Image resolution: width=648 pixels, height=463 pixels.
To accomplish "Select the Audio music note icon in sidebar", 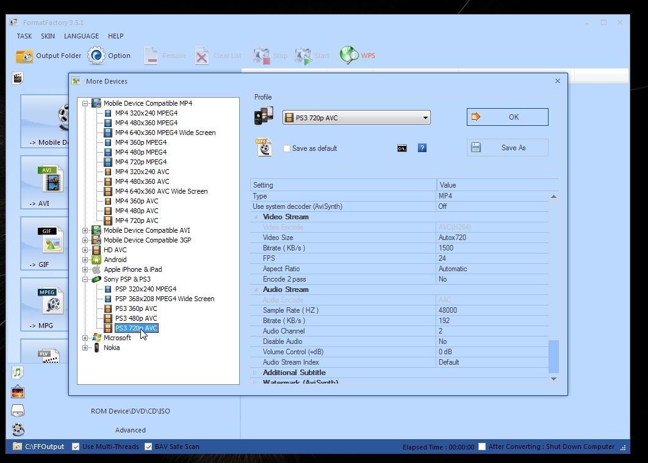I will click(x=17, y=373).
